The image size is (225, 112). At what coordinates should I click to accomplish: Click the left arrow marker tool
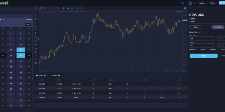(36, 33)
